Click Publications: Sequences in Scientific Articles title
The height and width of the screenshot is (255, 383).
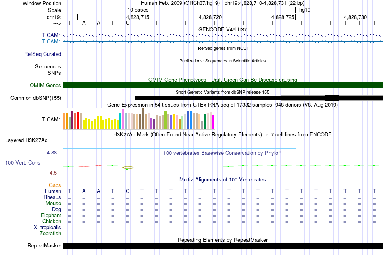click(x=223, y=61)
